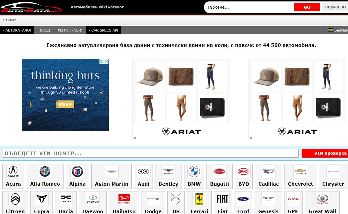
Task: Click the AdChoices icon on thinking huts ad
Action: (102, 61)
